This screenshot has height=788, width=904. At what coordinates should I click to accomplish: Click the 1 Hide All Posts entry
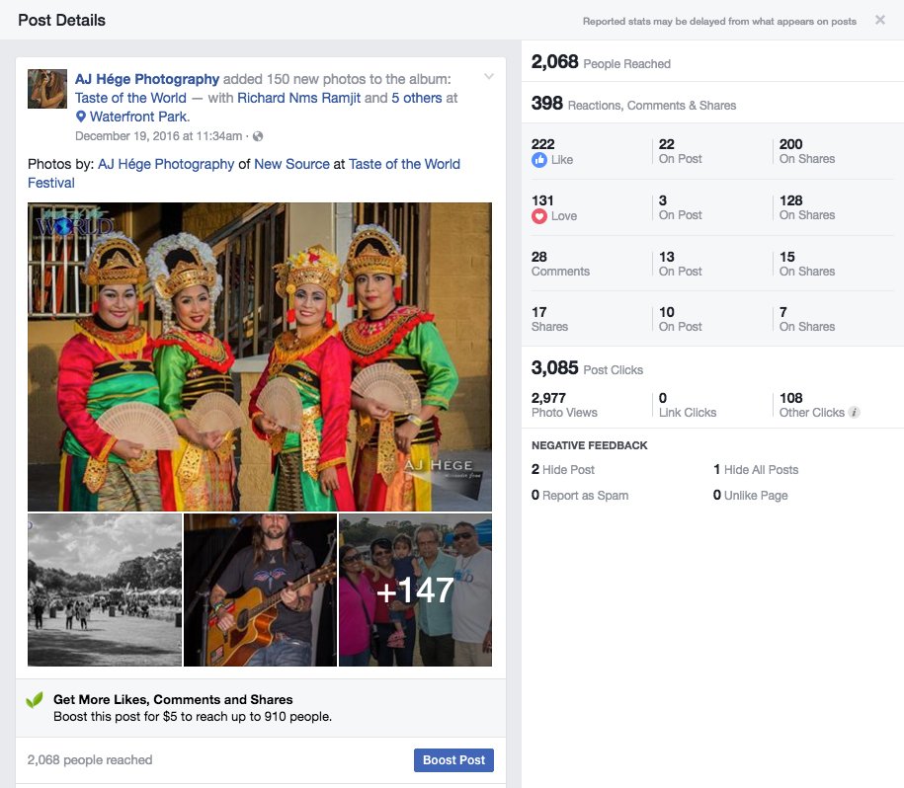pyautogui.click(x=756, y=469)
